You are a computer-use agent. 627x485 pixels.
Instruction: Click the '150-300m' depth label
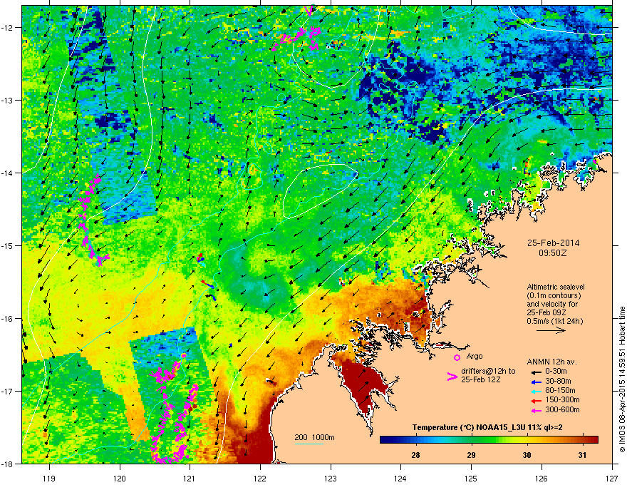pos(562,399)
